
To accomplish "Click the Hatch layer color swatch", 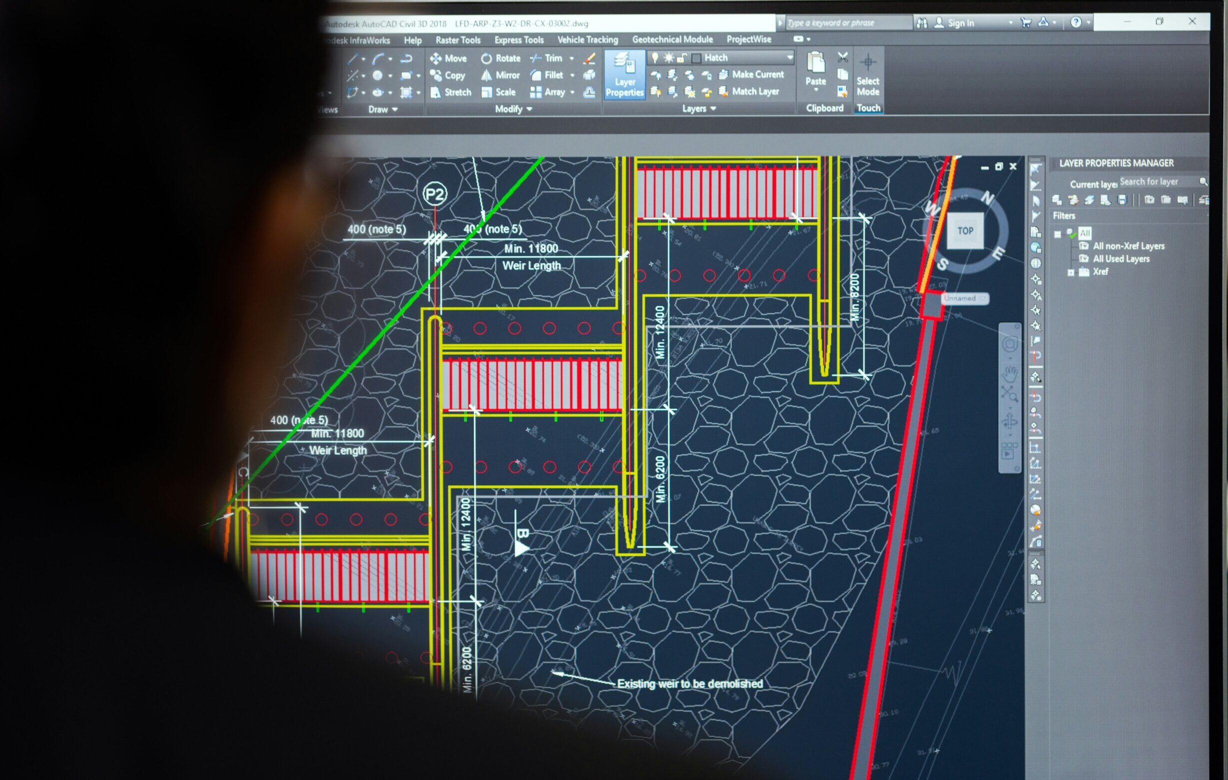I will [696, 58].
